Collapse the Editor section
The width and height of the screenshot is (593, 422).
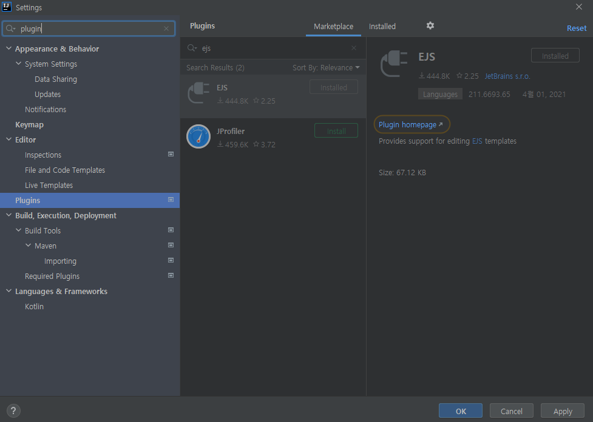[8, 139]
